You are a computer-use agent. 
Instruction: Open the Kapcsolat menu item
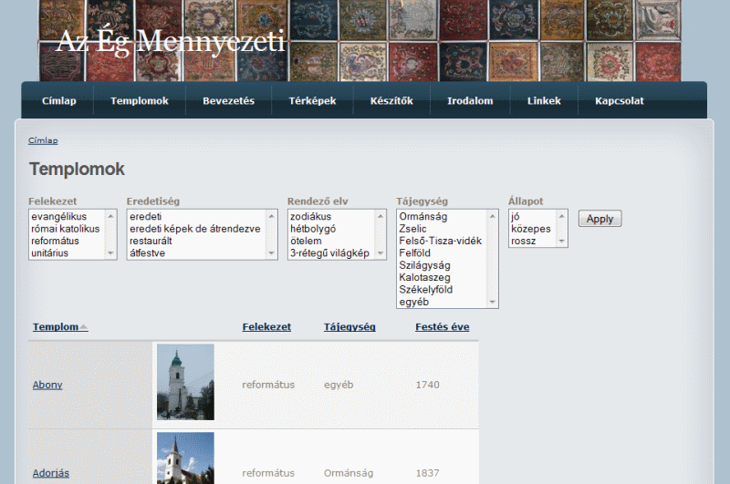click(620, 101)
